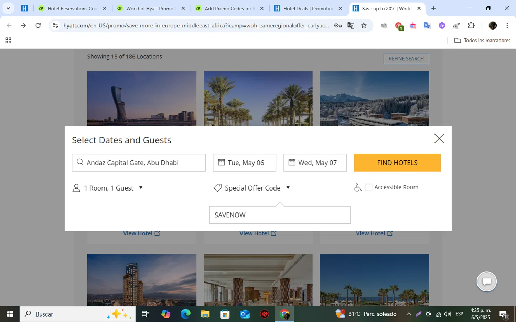The image size is (516, 322).
Task: Click the search magnifier icon in destination field
Action: (x=80, y=162)
